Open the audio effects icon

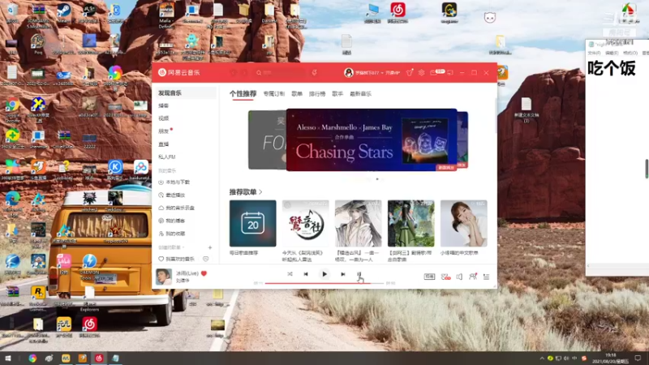tap(445, 277)
